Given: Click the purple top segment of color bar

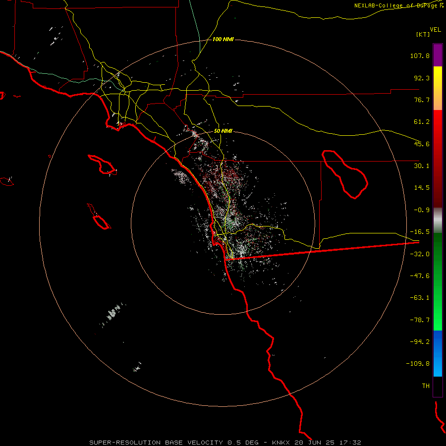Looking at the screenshot, I should pos(438,55).
